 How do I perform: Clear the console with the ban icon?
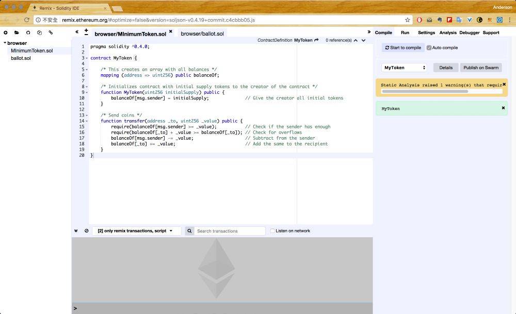click(x=86, y=231)
